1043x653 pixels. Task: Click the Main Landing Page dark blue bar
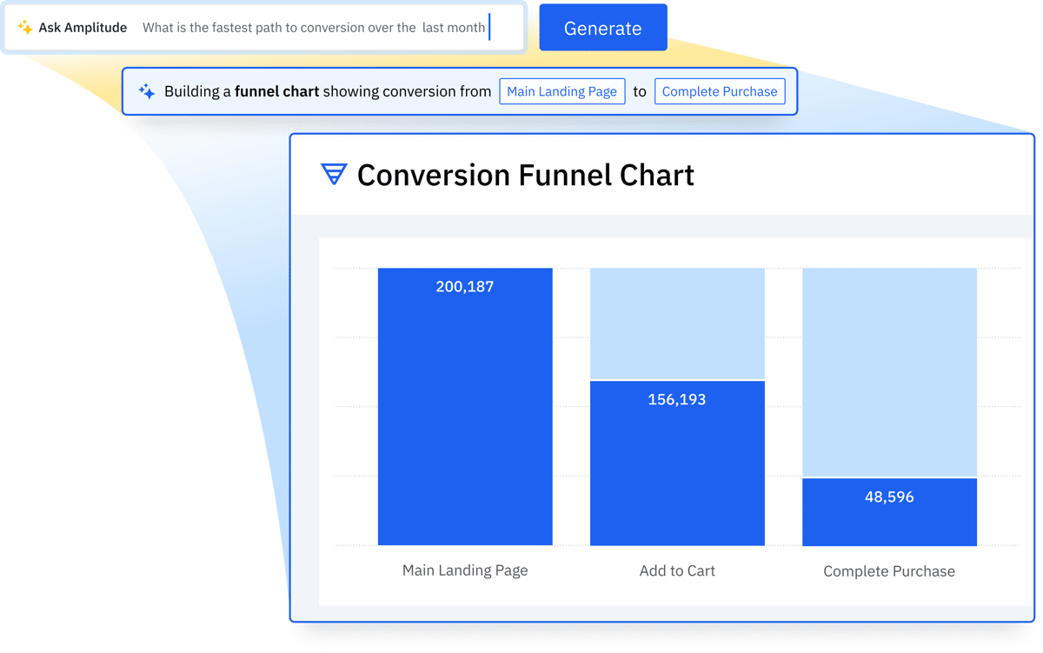(465, 407)
